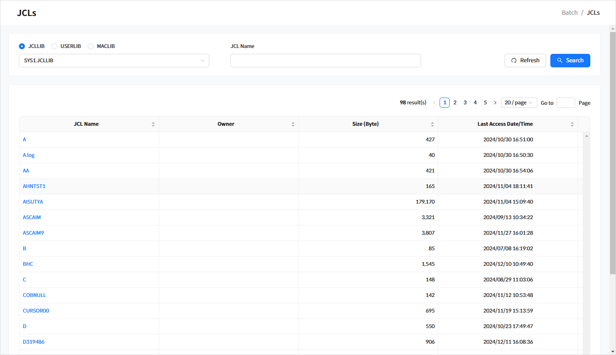Click the previous page left arrow

[x=435, y=103]
